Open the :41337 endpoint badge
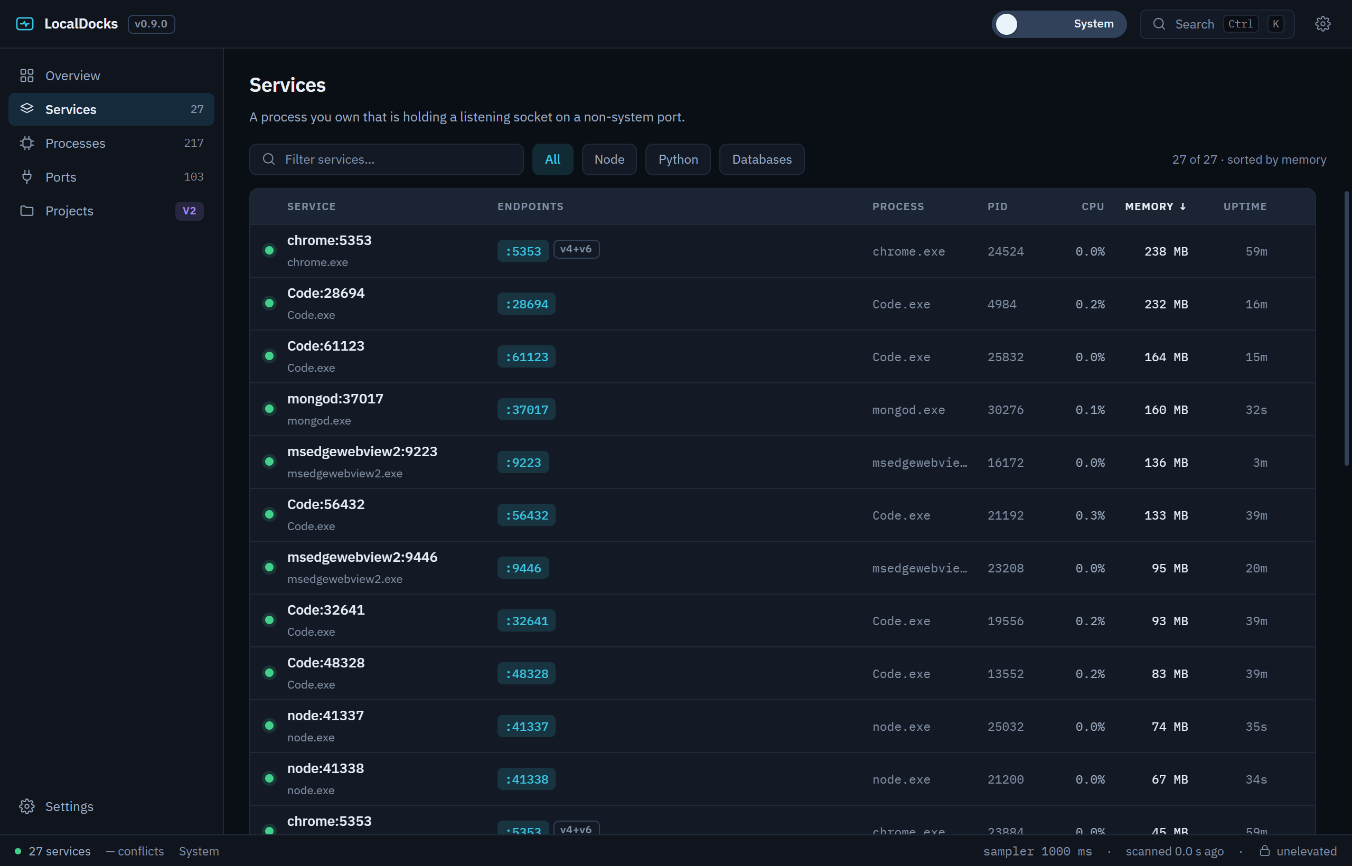Viewport: 1352px width, 866px height. pos(526,727)
